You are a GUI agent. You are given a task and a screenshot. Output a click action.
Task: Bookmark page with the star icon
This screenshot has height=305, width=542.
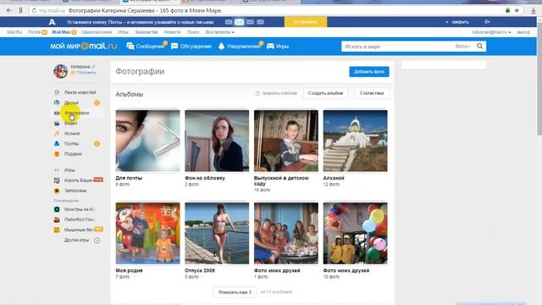click(517, 10)
